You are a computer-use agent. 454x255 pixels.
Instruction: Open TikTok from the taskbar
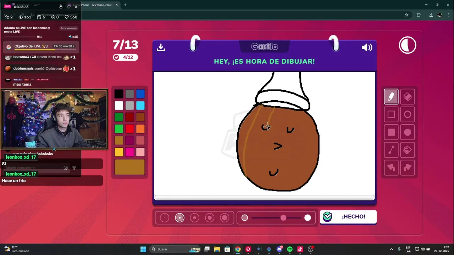(x=300, y=249)
